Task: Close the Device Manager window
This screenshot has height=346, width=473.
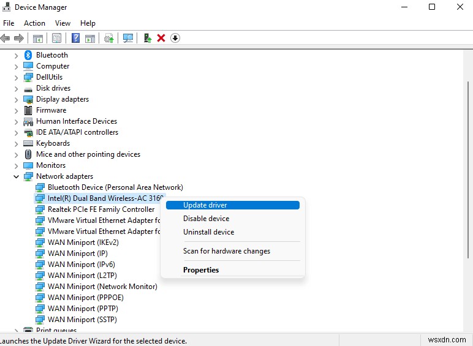Action: [x=460, y=7]
